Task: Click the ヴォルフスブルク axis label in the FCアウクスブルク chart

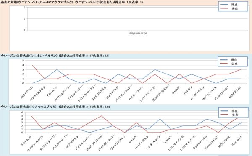Action: point(118,143)
